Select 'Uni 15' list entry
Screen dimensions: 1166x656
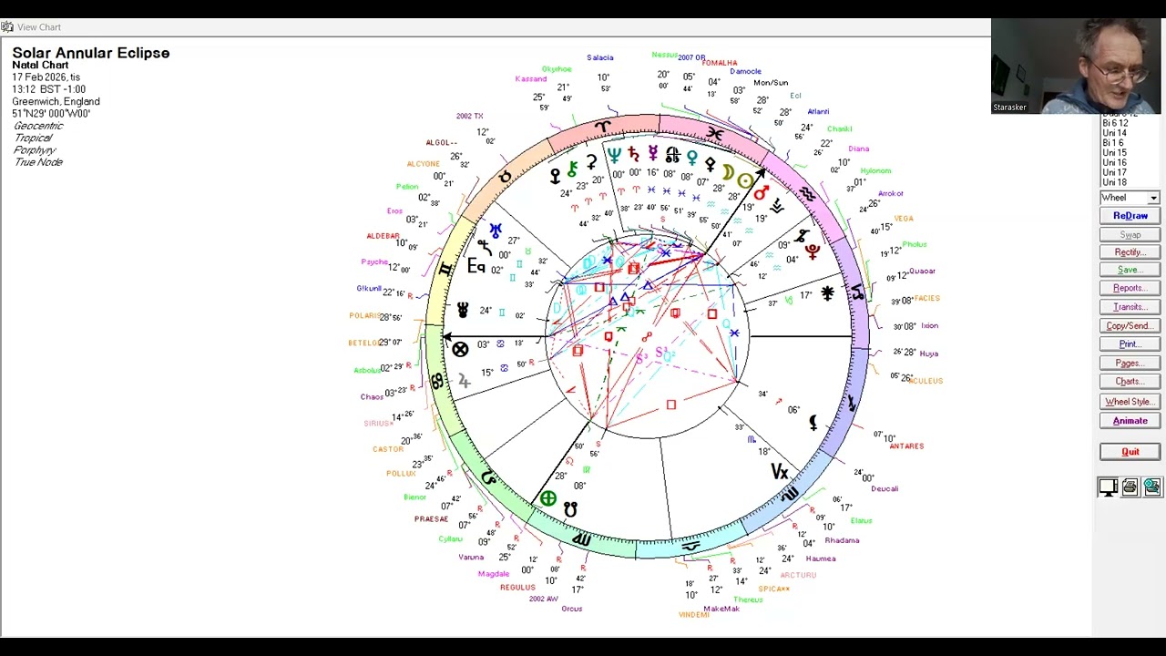tap(1114, 153)
